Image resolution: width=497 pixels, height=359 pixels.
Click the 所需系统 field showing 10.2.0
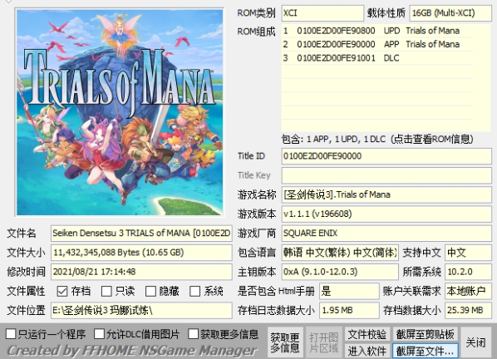pos(468,272)
